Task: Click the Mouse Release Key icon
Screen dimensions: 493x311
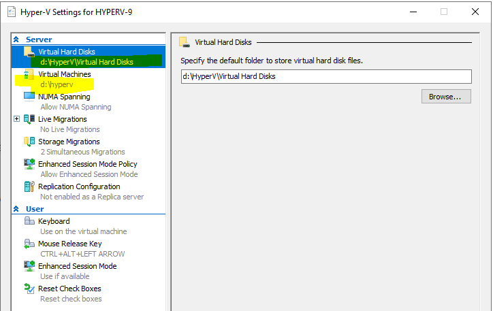Action: (x=29, y=244)
